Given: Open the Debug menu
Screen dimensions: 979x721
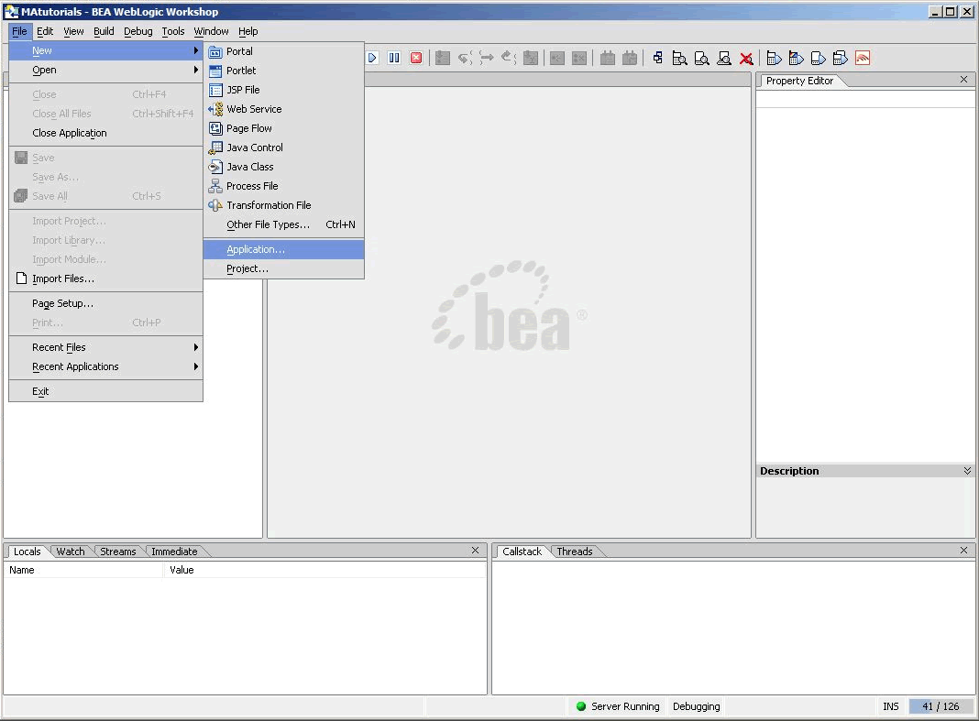Looking at the screenshot, I should pos(138,31).
